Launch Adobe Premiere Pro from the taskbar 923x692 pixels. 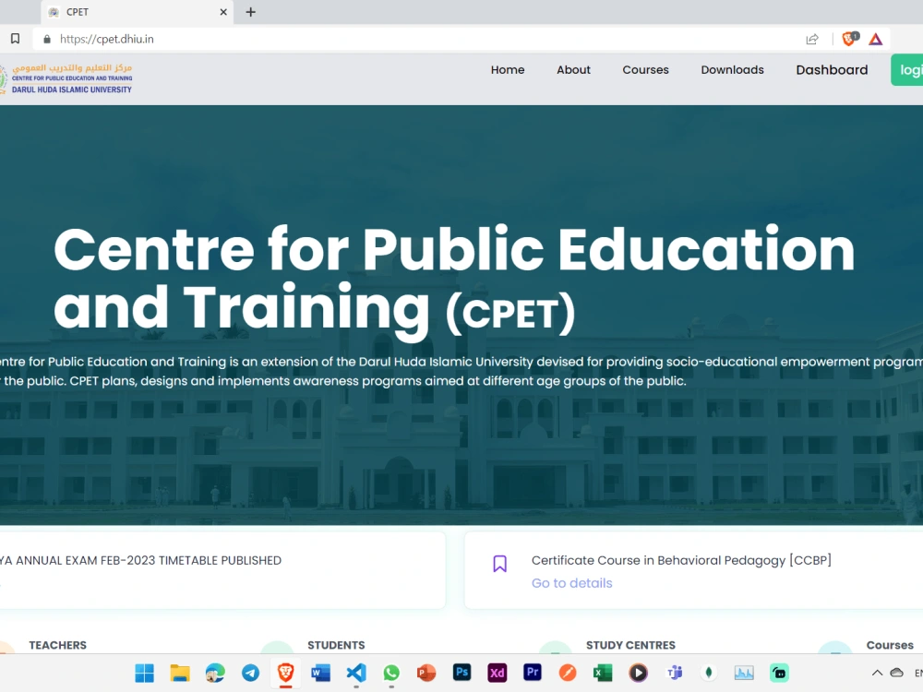533,672
